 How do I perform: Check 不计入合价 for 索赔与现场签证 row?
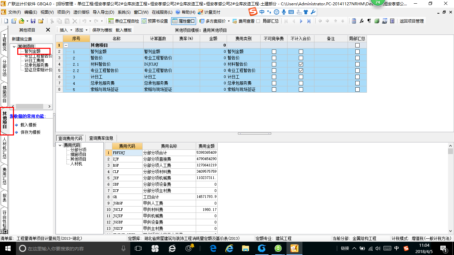301,89
